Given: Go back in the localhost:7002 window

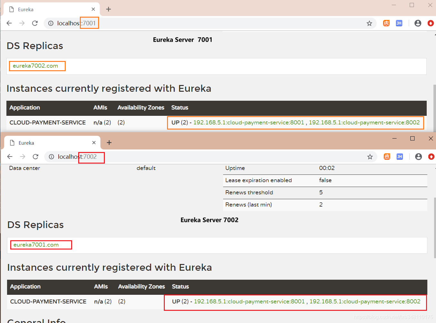Looking at the screenshot, I should coord(10,157).
